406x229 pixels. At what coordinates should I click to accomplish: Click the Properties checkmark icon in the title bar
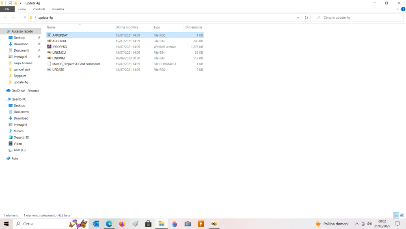10,3
